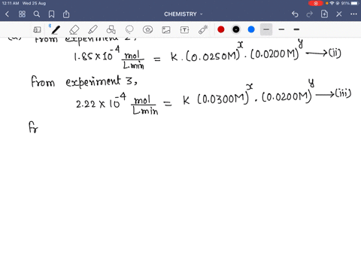Select the Lasso selection tool

(129, 29)
